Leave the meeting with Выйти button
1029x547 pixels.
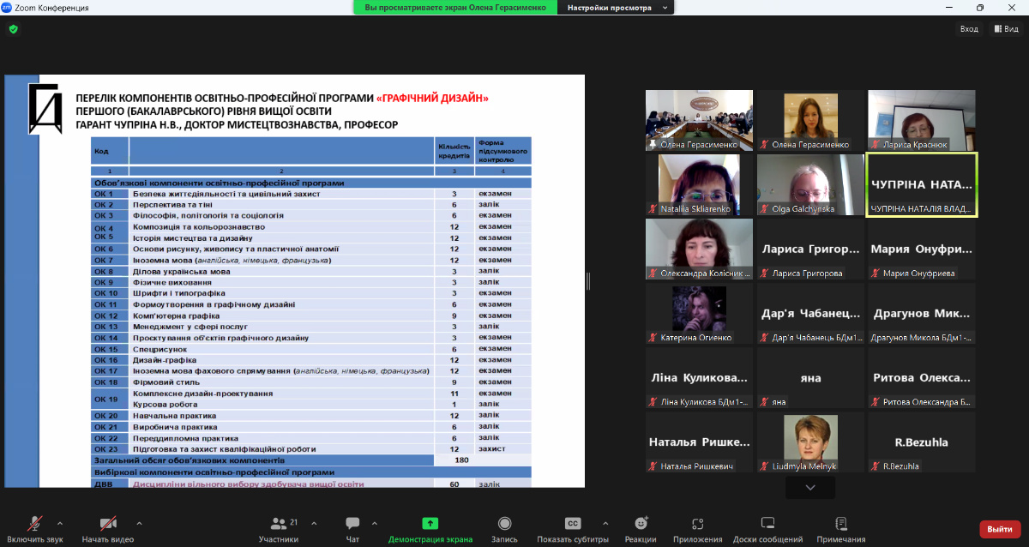[x=1000, y=529]
